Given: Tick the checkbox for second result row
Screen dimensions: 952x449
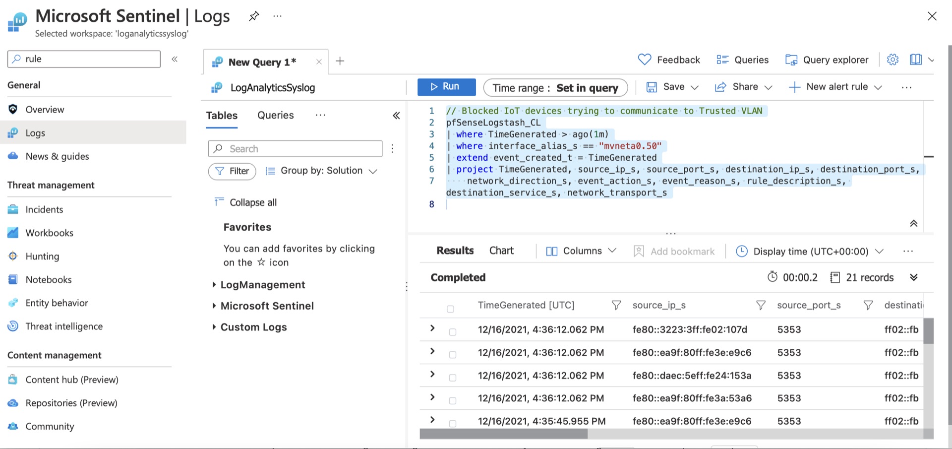Looking at the screenshot, I should (452, 355).
